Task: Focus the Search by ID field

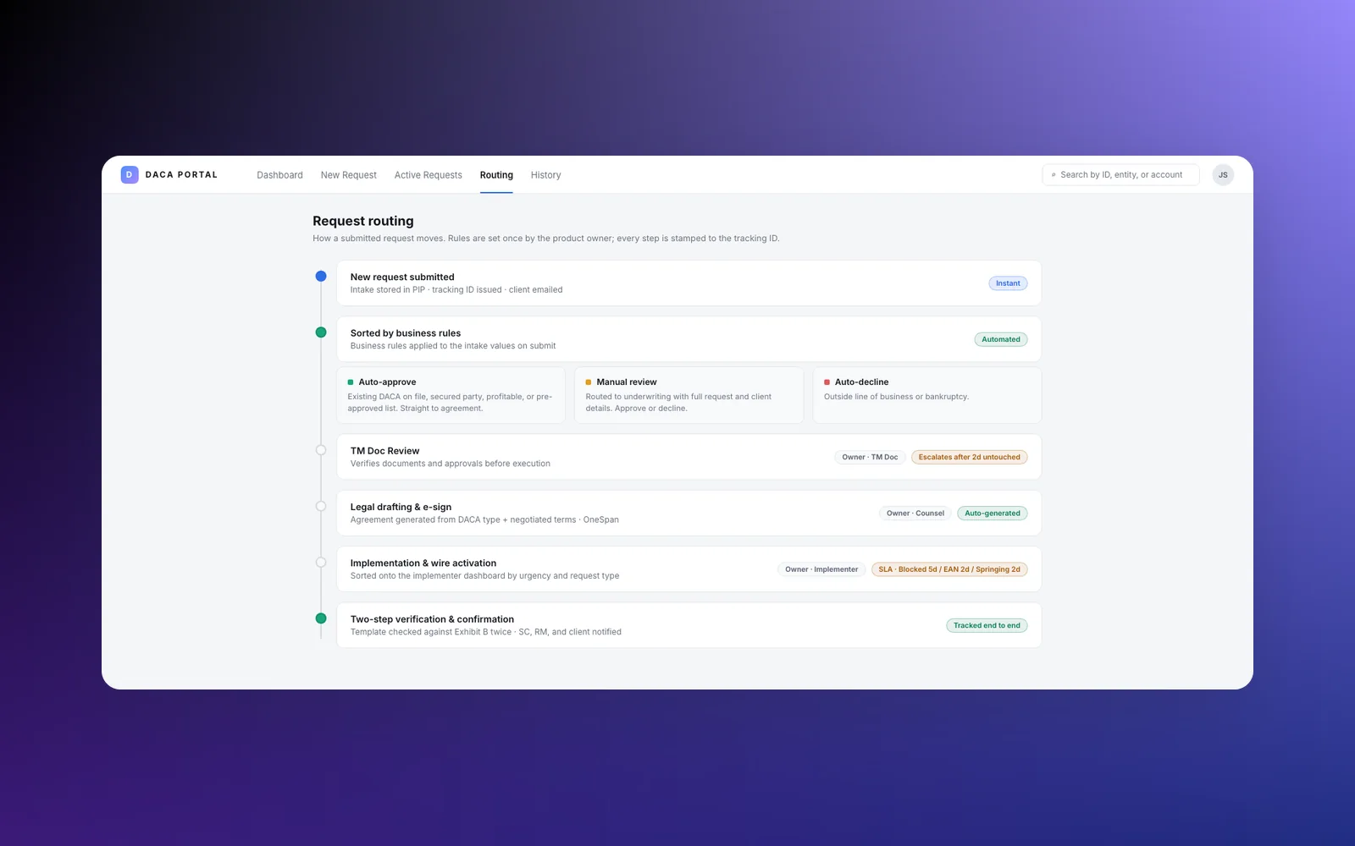Action: pos(1120,174)
